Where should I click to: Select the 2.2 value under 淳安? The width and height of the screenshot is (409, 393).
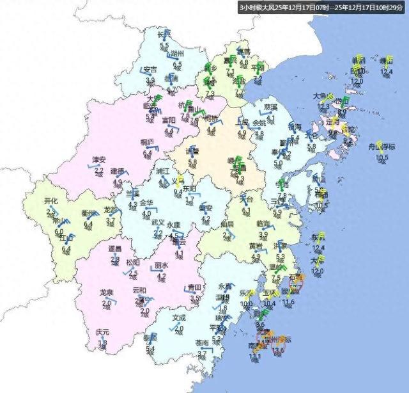click(x=99, y=170)
